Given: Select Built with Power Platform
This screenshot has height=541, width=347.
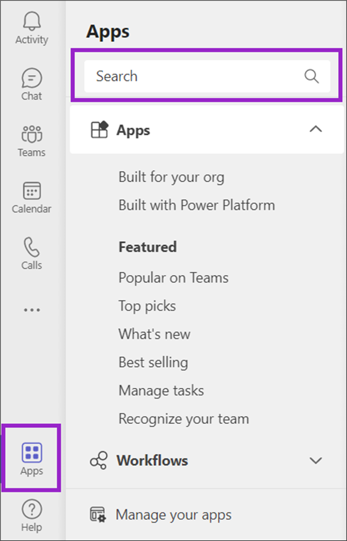Looking at the screenshot, I should click(197, 205).
